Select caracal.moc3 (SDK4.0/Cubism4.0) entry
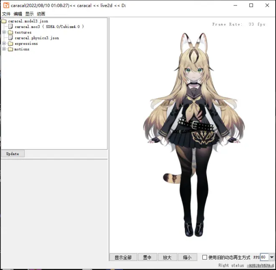Viewport: 276px width, 270px height. [49, 27]
